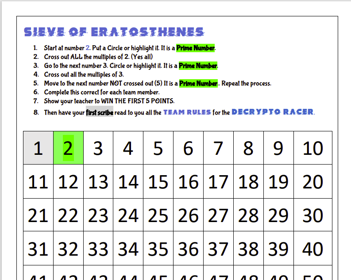Select cell number 5 in the grid
This screenshot has height=280, width=351.
click(158, 148)
